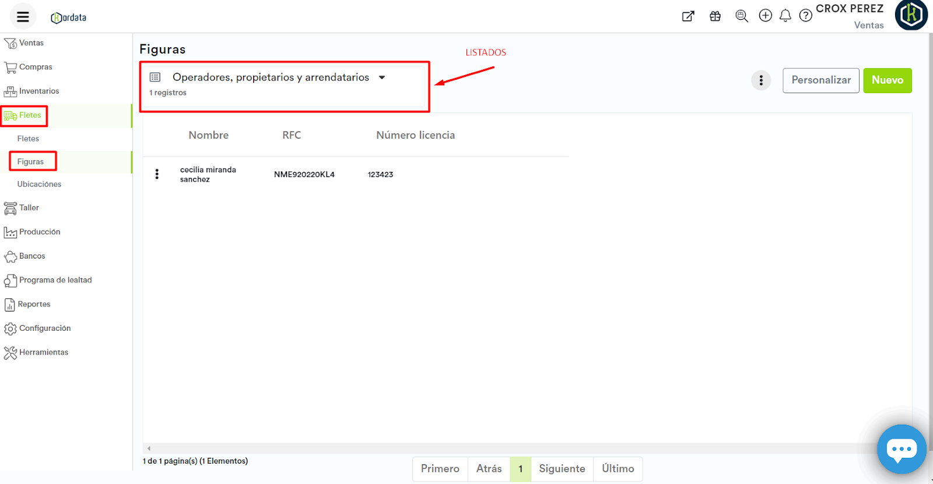This screenshot has height=484, width=933.
Task: Click the external link icon in header
Action: pyautogui.click(x=688, y=16)
